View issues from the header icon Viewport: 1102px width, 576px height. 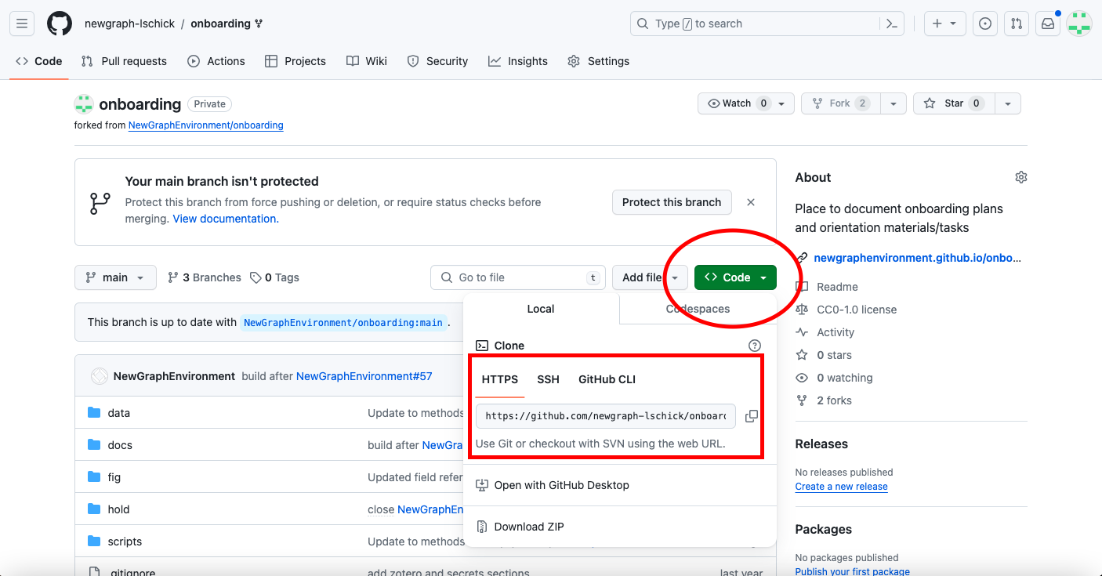(985, 24)
